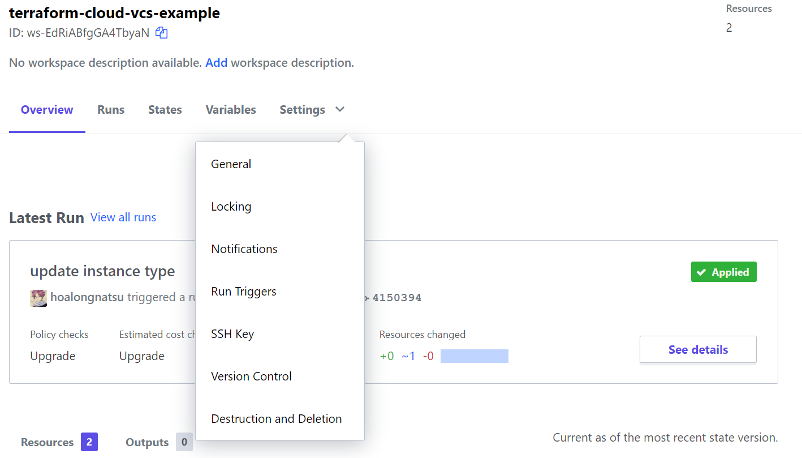Open Run Triggers settings
The image size is (802, 458).
[244, 292]
